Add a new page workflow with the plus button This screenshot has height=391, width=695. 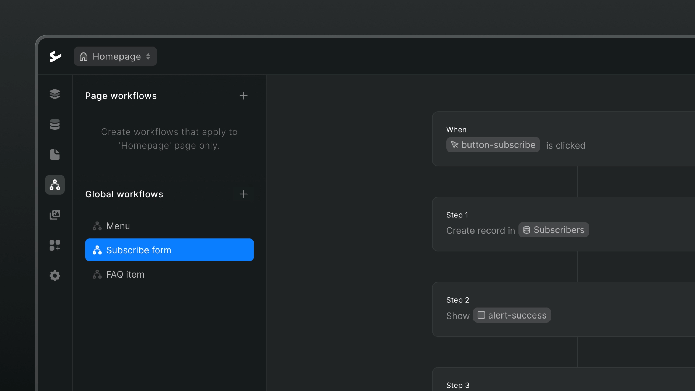(x=244, y=96)
